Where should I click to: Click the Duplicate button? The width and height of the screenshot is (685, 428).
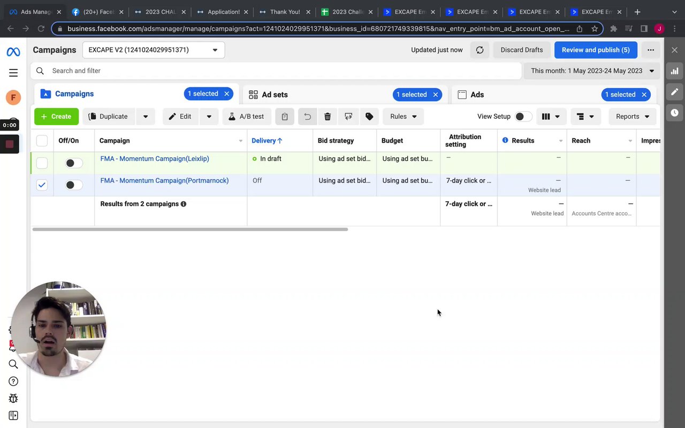pyautogui.click(x=108, y=117)
